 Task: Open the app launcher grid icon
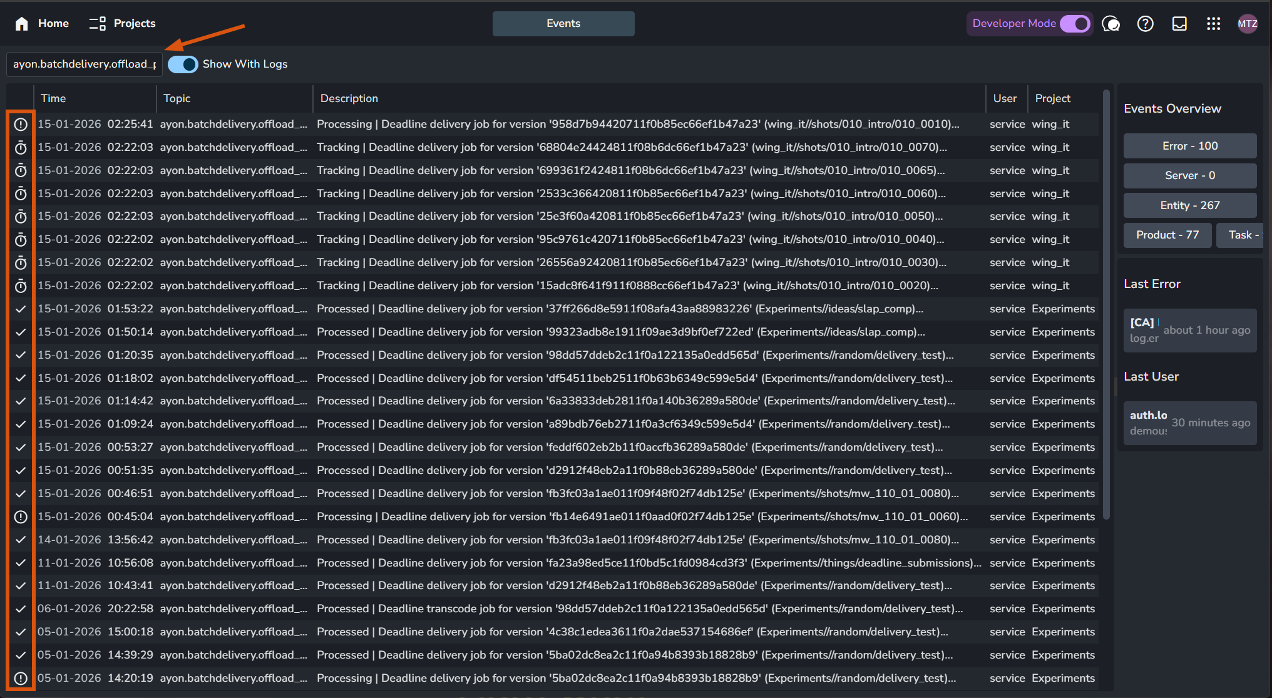pos(1213,24)
